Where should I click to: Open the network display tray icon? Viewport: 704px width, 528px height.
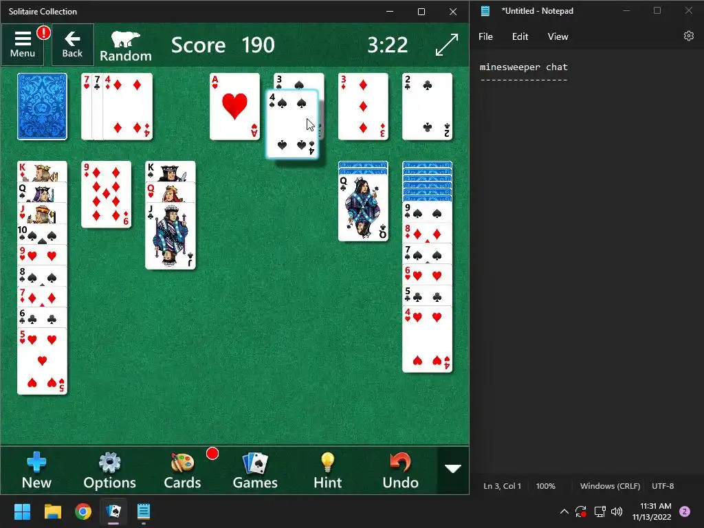[x=599, y=511]
